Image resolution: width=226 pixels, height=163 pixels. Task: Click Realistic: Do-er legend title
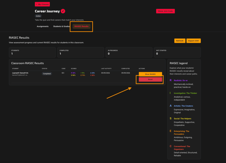(x=181, y=80)
